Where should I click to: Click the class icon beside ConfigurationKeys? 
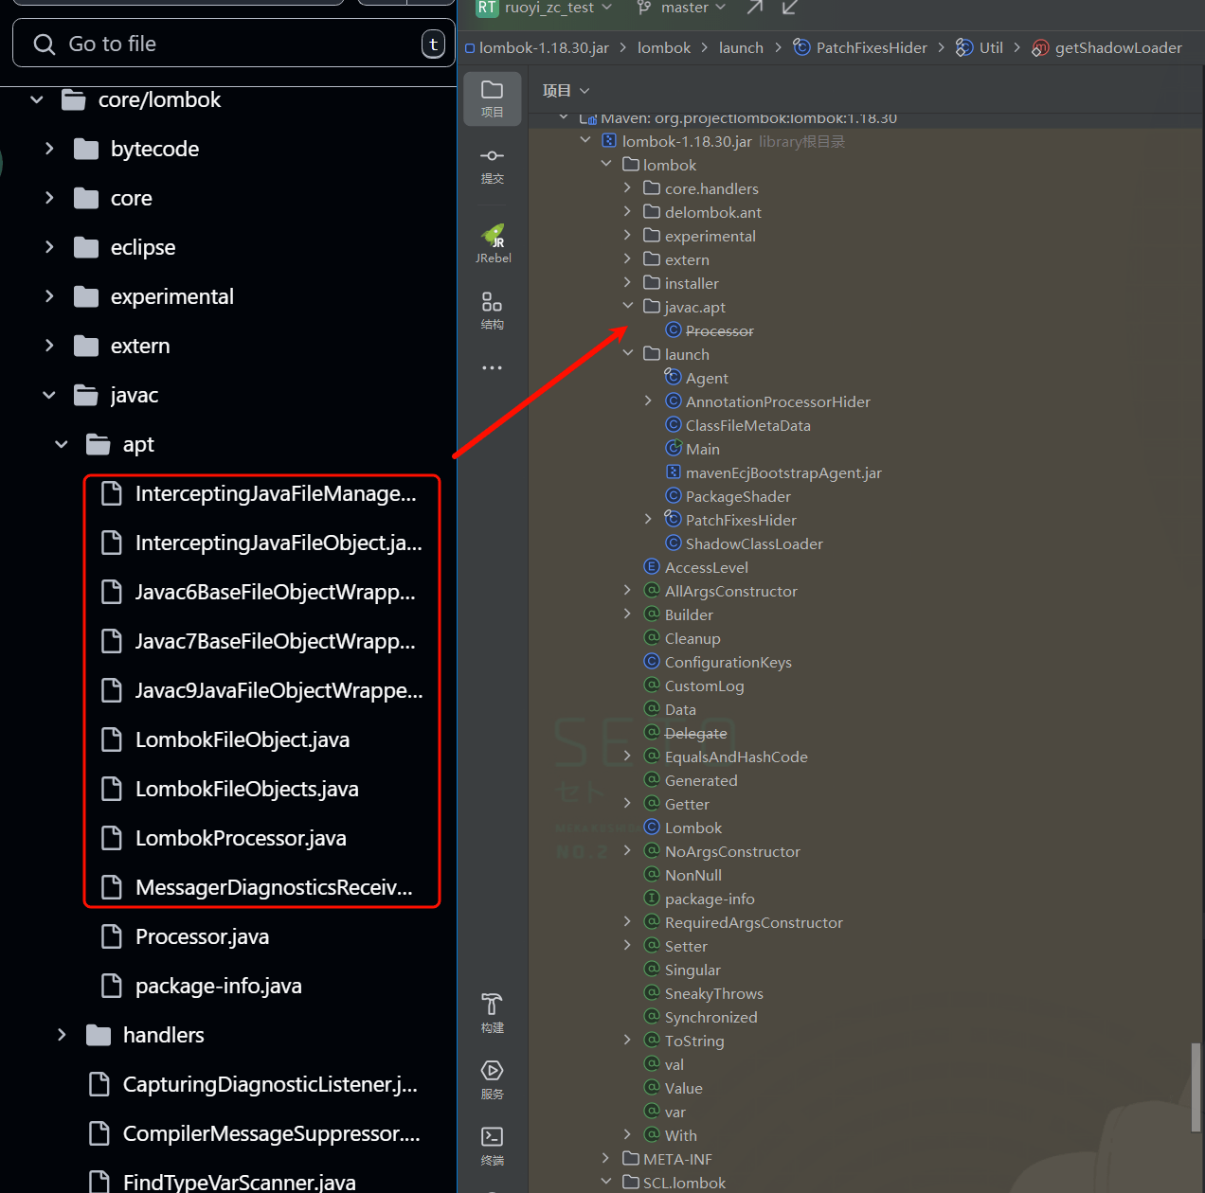click(652, 661)
